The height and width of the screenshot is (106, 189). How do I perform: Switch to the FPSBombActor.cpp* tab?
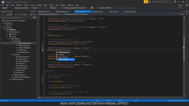62,11
